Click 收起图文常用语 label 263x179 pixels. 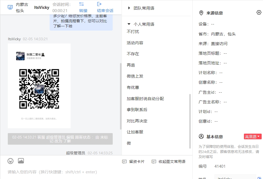point(172,162)
